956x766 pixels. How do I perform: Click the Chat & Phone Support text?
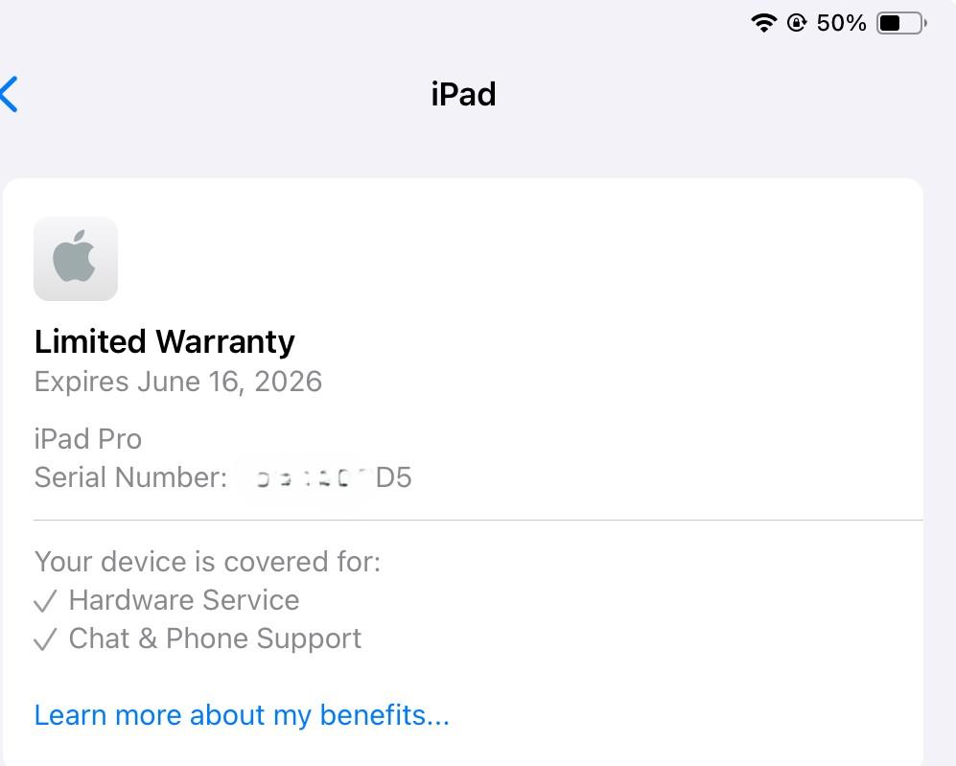215,638
